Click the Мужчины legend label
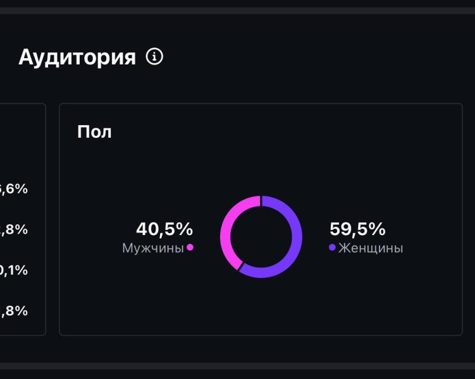Screen dimensions: 475x379 coord(153,248)
